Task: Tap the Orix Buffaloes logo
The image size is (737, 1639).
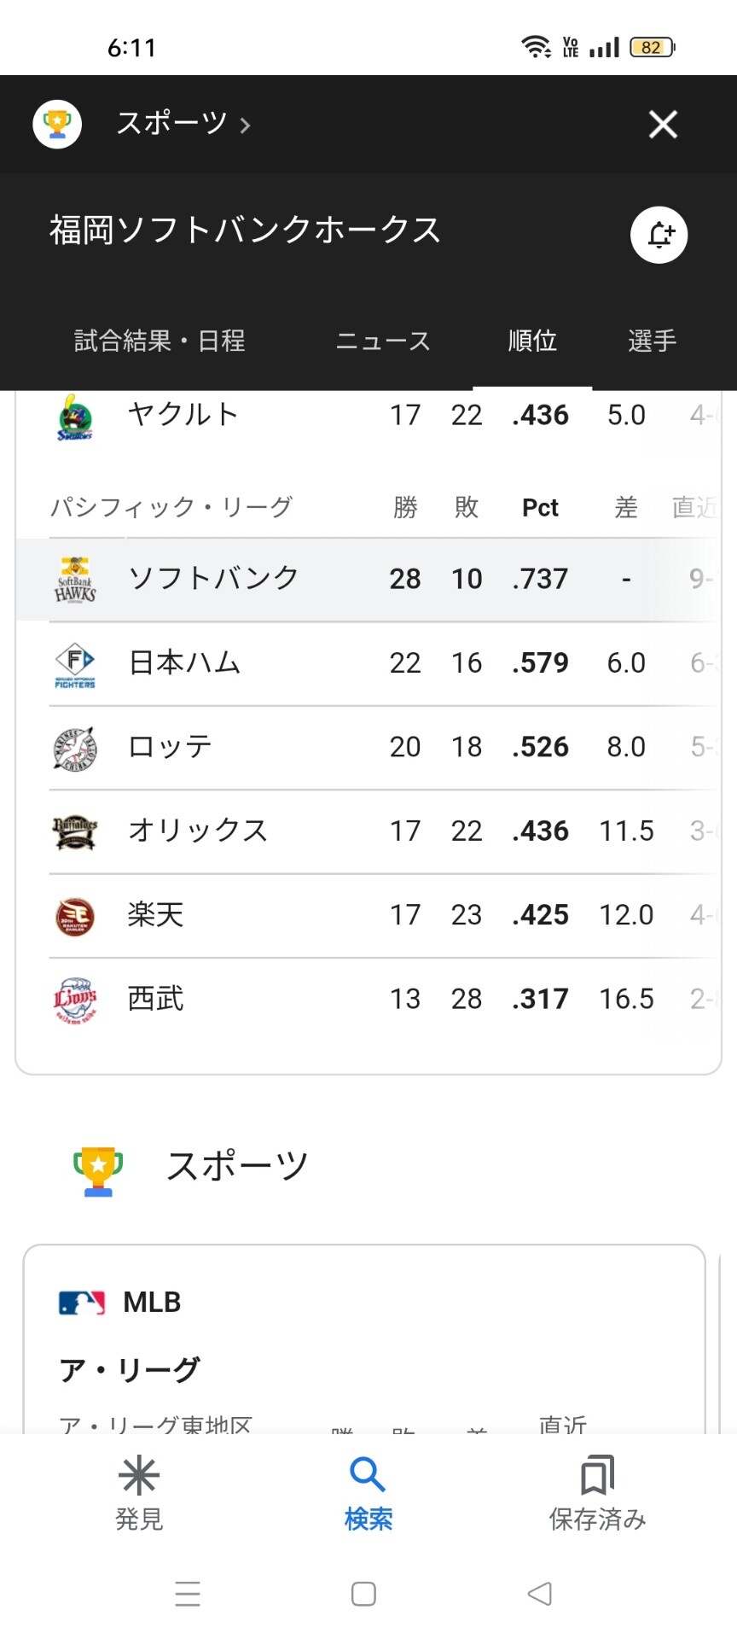Action: click(75, 831)
